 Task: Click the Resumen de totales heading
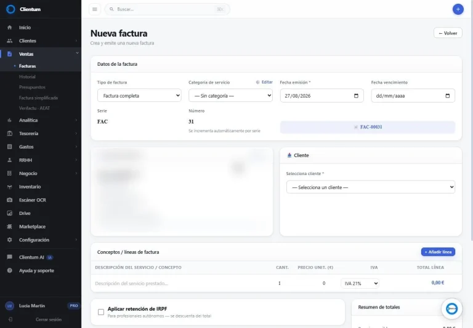pos(379,307)
